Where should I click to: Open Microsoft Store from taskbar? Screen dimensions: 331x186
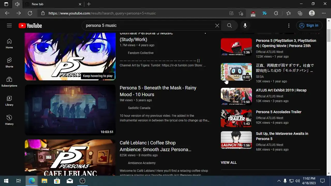pyautogui.click(x=57, y=181)
